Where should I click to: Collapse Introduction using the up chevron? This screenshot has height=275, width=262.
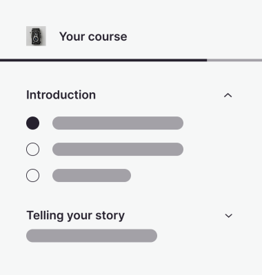(228, 95)
